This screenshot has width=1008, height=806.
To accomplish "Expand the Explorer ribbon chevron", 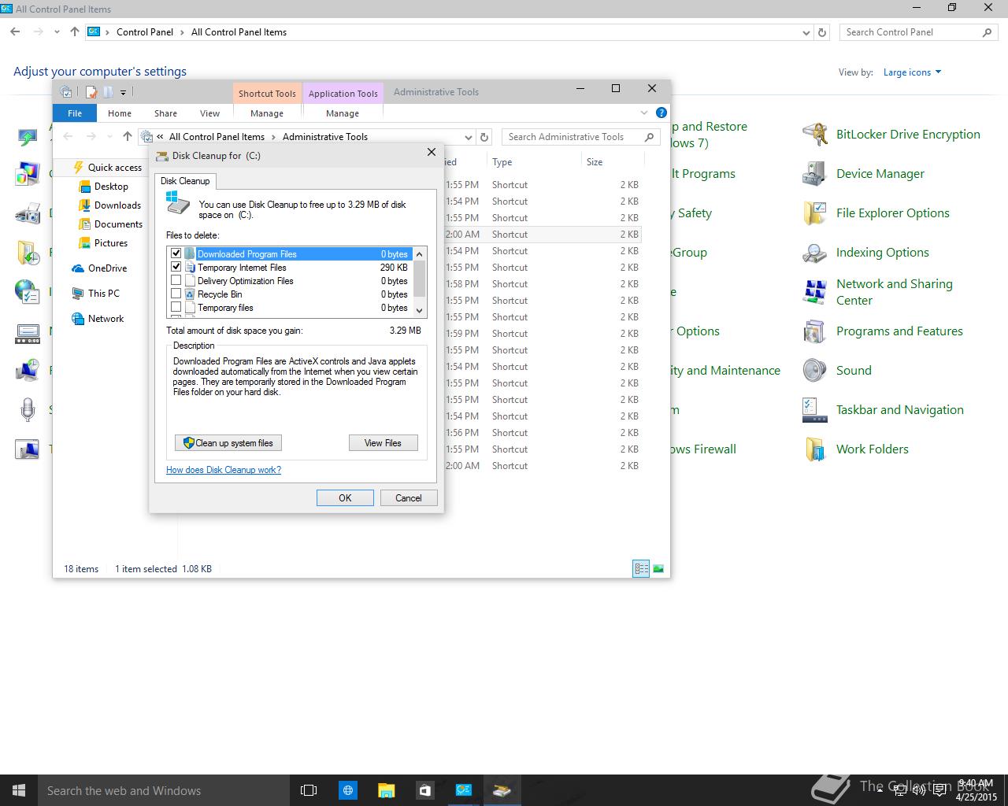I will click(643, 113).
